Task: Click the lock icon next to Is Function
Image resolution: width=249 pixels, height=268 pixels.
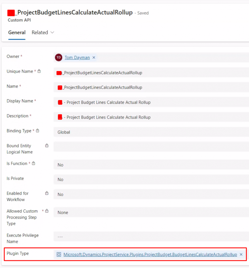Action: (33, 163)
